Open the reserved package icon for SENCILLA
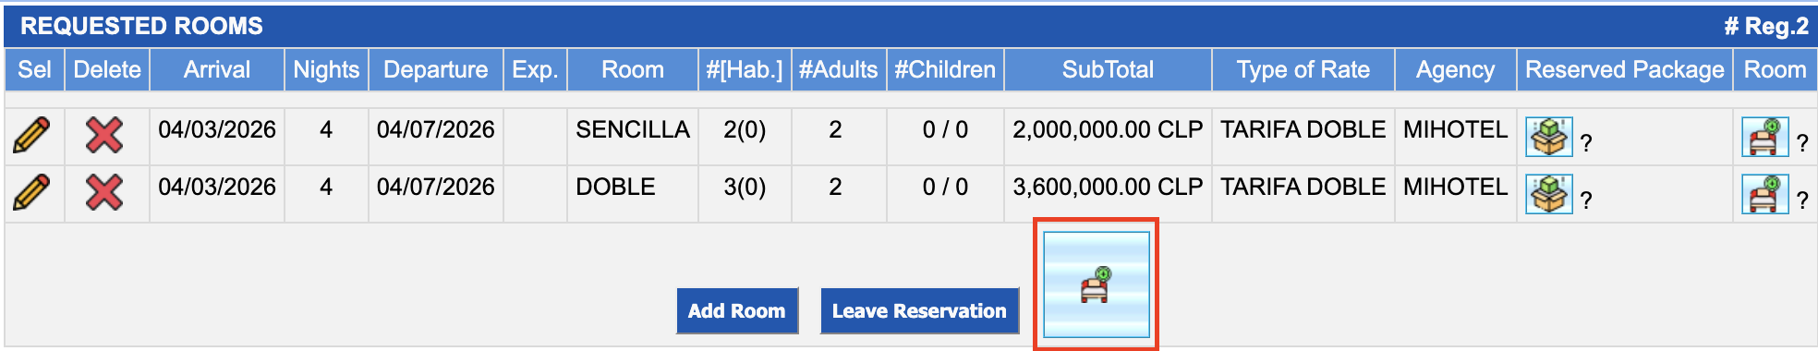This screenshot has width=1818, height=351. 1549,137
